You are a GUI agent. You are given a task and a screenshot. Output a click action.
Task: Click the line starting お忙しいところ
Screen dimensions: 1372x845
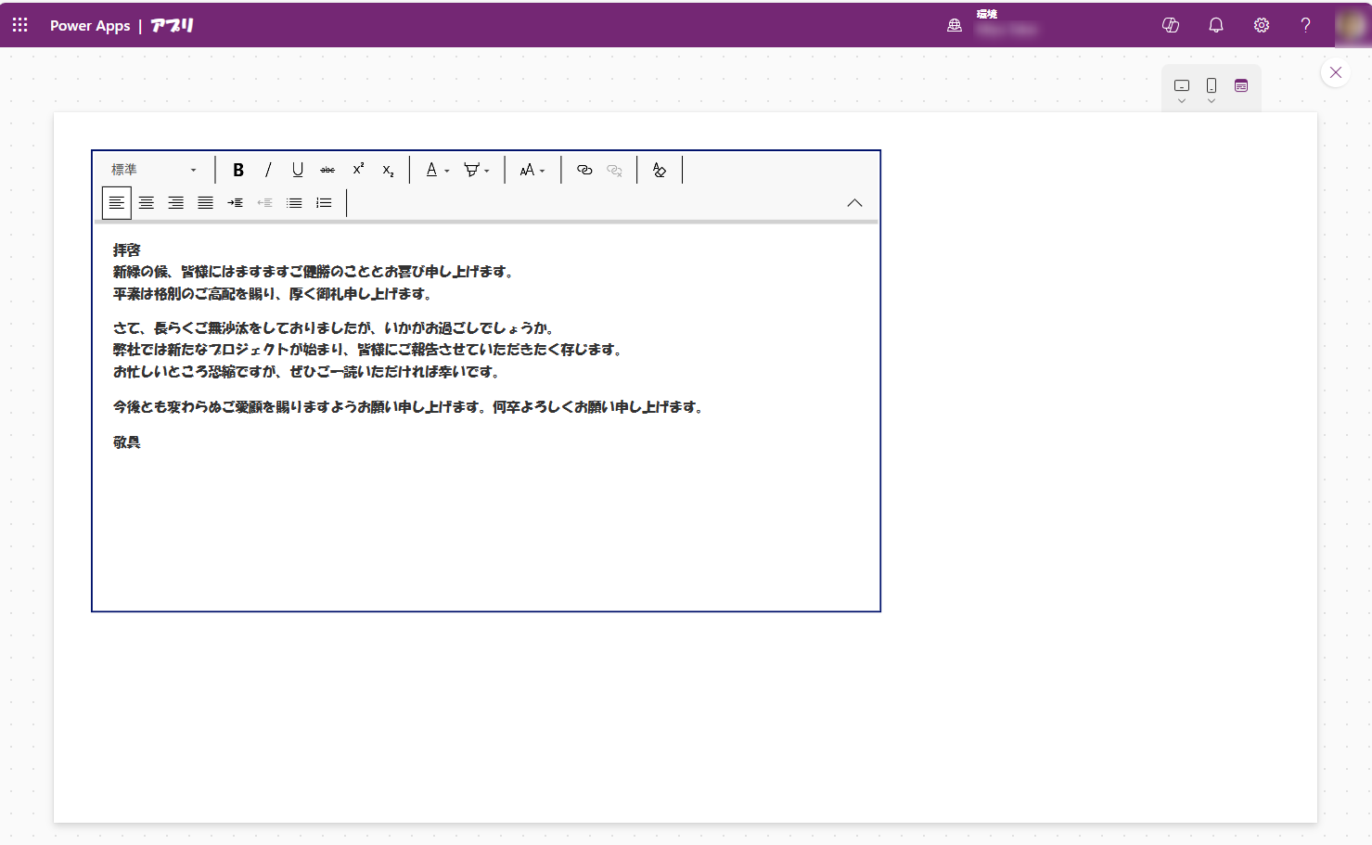(307, 372)
